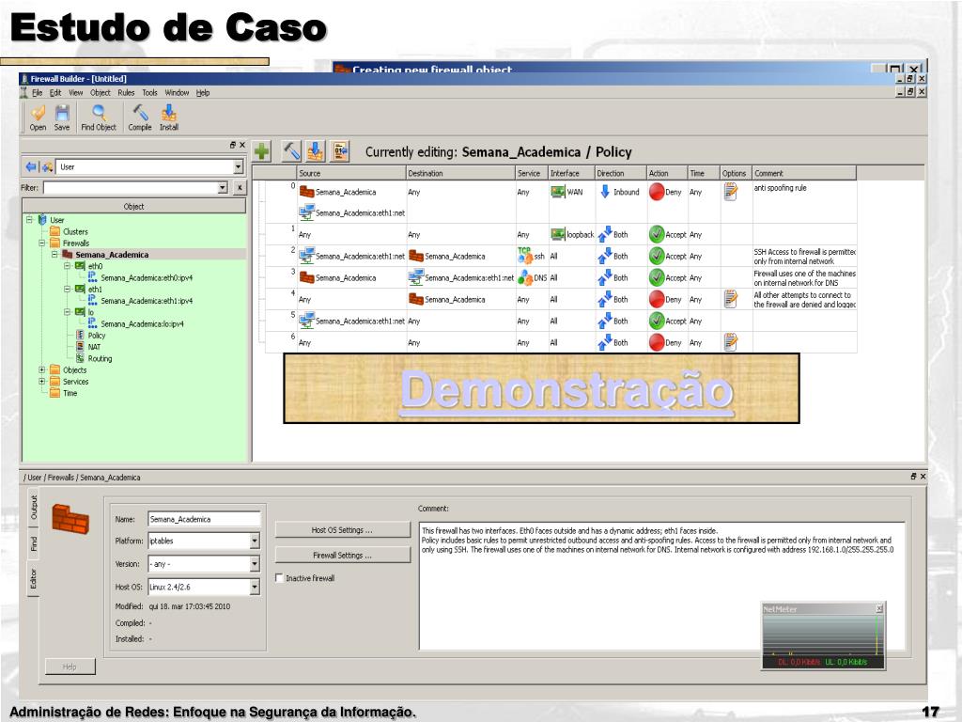Open the Rules menu

click(x=127, y=93)
